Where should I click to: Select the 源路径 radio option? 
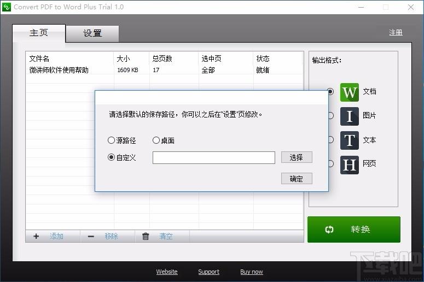pyautogui.click(x=112, y=140)
